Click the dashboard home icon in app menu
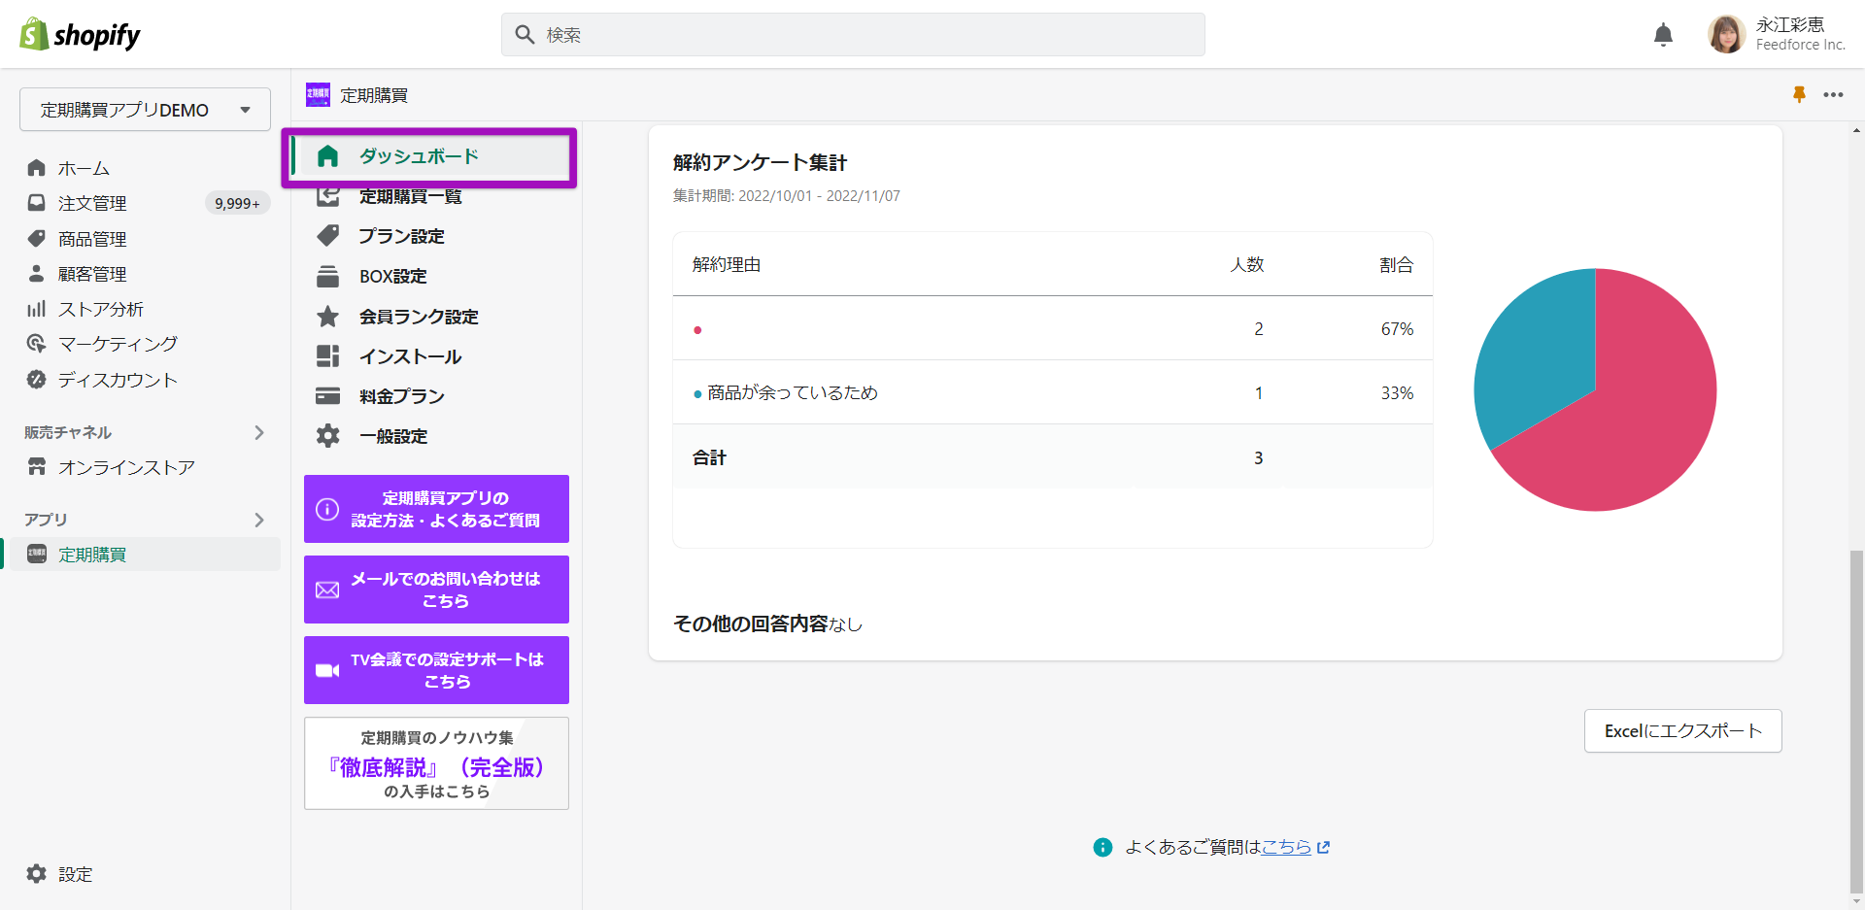1865x910 pixels. coord(328,156)
